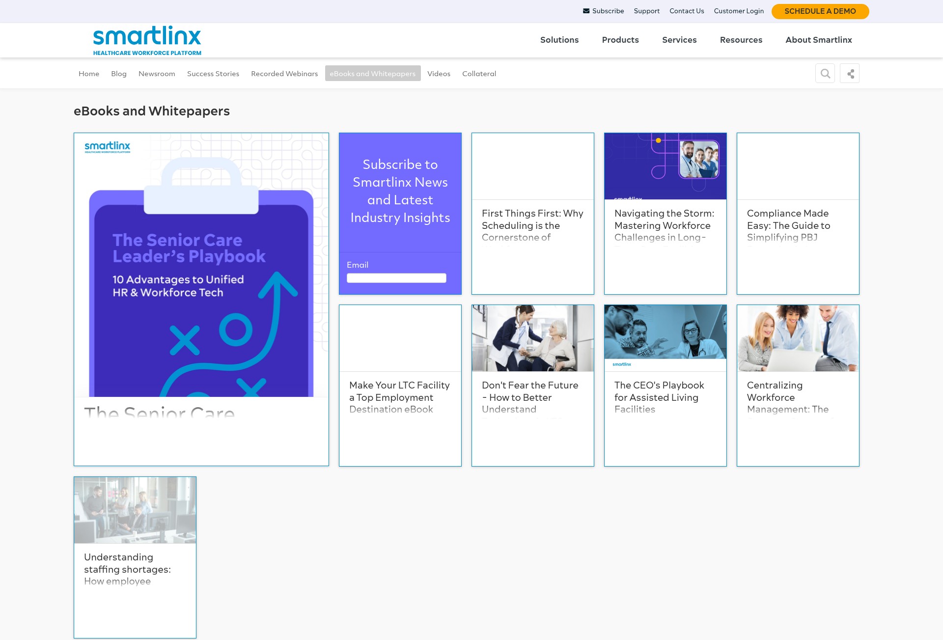
Task: Click the CEO's Playbook thumbnail image
Action: tap(666, 338)
